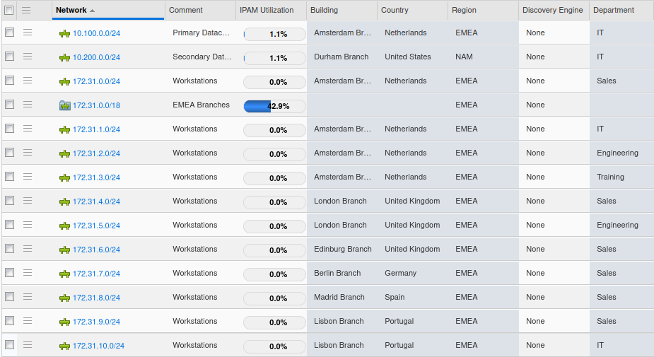Open the hamburger menu for 172.31.10.0/24 row
This screenshot has width=654, height=357.
click(x=28, y=345)
